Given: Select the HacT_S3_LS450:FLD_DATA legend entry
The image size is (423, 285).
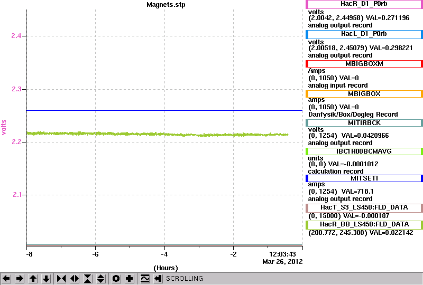Looking at the screenshot, I should click(364, 208).
